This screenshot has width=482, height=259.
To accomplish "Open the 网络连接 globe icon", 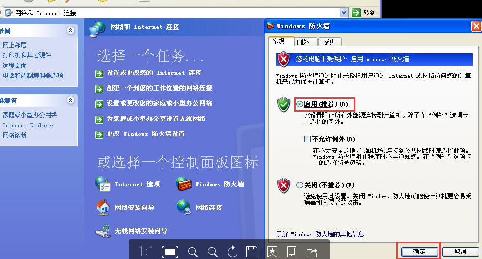I will 184,207.
